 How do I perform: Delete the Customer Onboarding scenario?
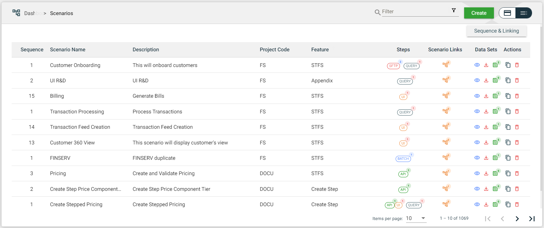coord(517,65)
